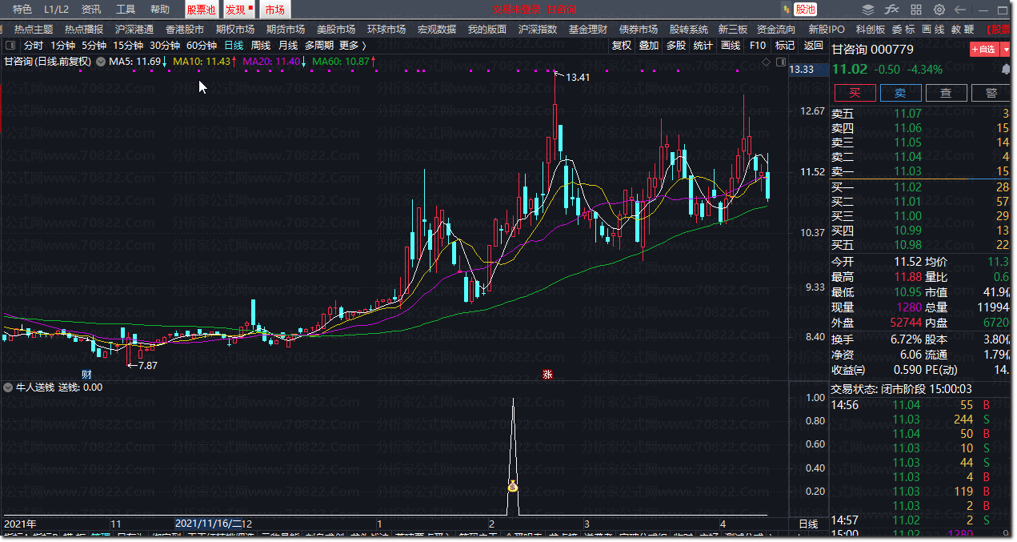Click the 财 marker below the chart
This screenshot has width=1017, height=542.
[86, 374]
